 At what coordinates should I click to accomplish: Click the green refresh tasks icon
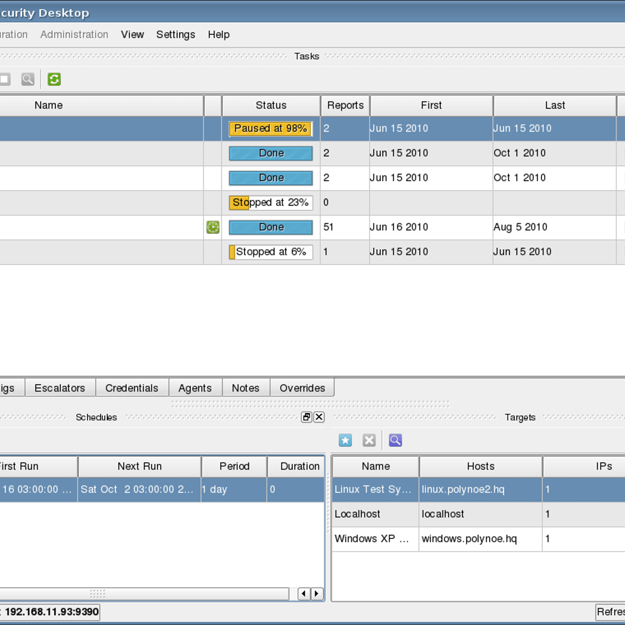[x=54, y=79]
